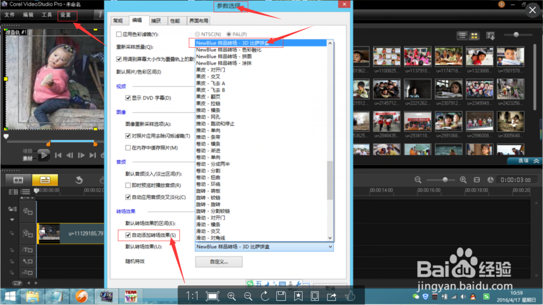Click the music track icon
The image size is (543, 305).
point(28,272)
